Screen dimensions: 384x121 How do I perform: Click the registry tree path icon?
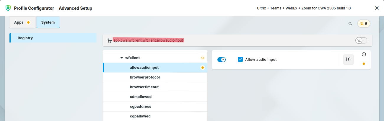click(110, 40)
